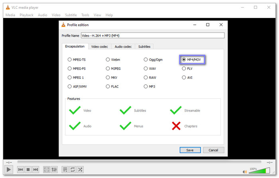Open the View menu
The height and width of the screenshot is (178, 279).
97,15
